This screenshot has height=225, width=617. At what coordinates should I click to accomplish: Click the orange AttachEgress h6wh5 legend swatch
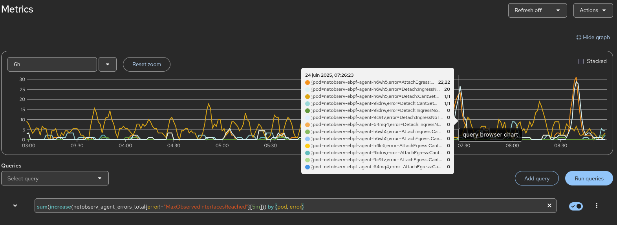pos(308,83)
